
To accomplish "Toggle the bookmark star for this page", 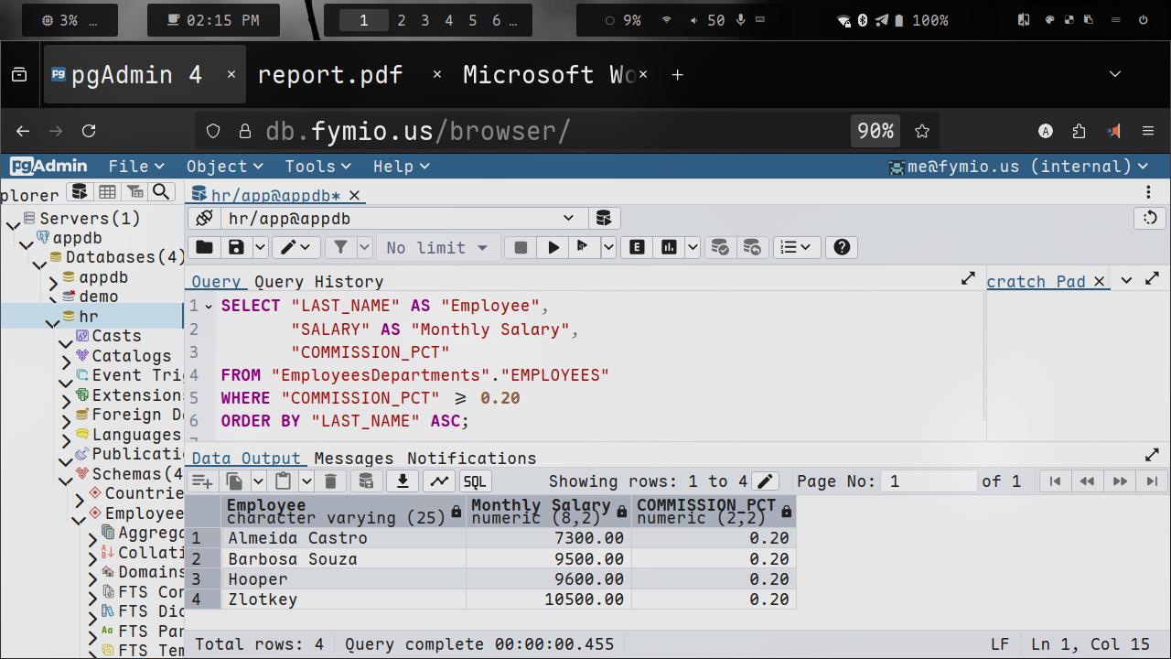I will 922,131.
